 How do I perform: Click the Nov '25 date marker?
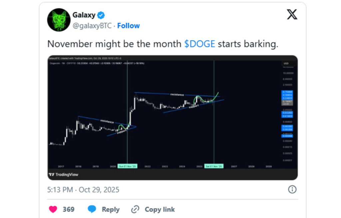[x=214, y=166]
